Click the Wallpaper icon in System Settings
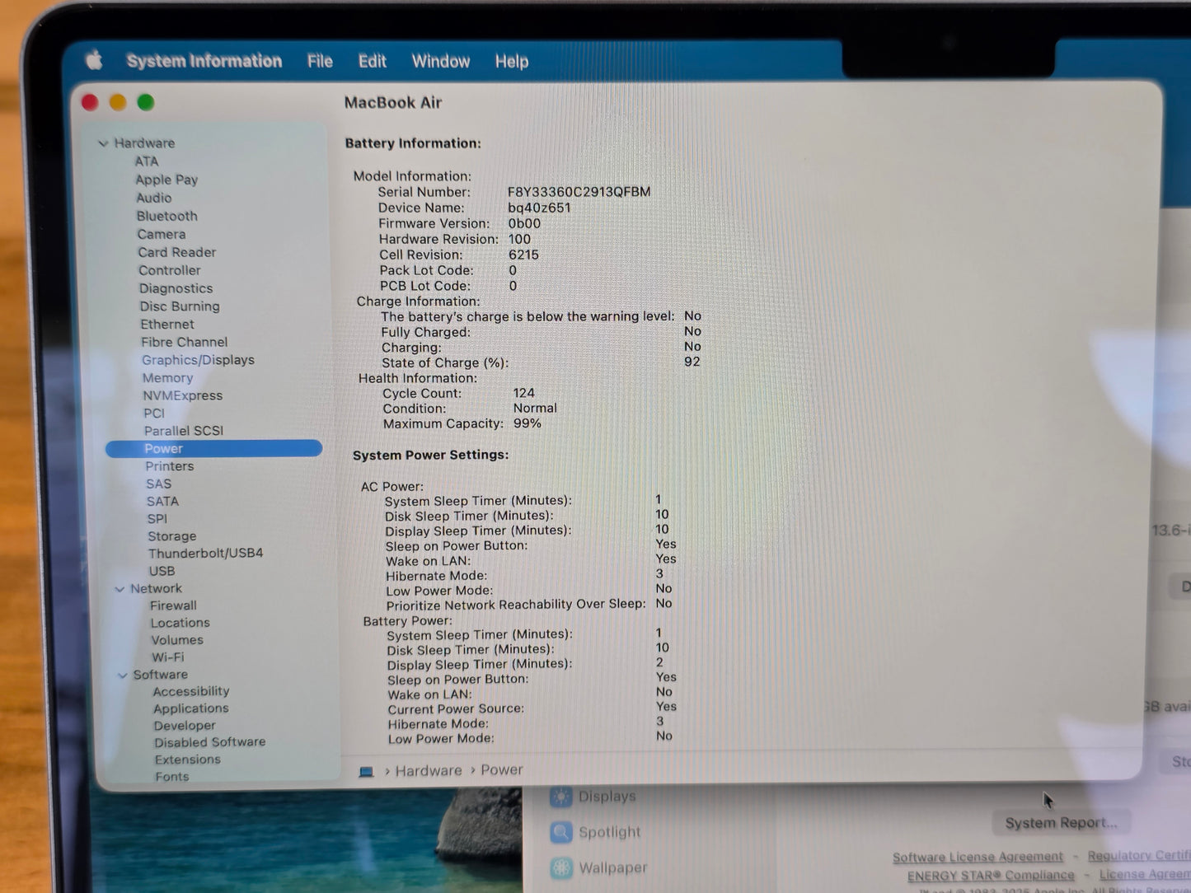 562,867
